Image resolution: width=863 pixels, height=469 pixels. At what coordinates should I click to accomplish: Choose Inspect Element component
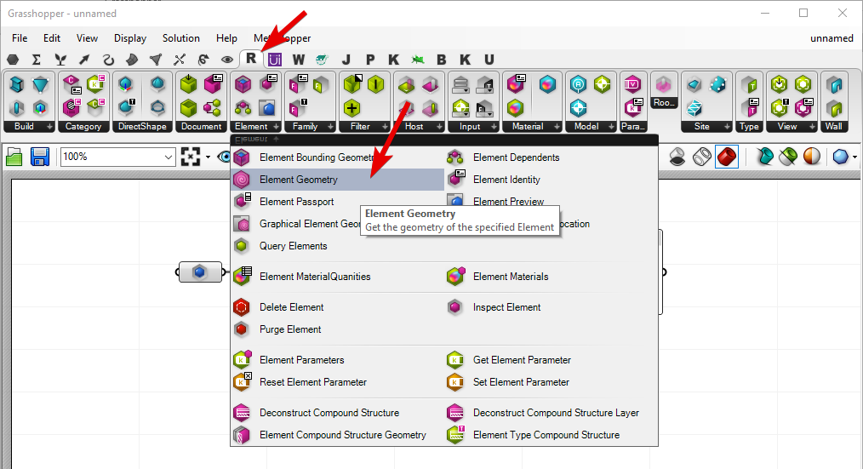point(506,307)
